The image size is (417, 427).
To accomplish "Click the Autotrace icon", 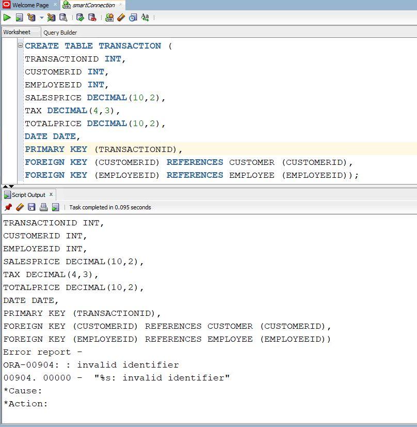I will (51, 18).
